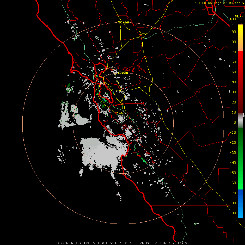The image size is (245, 245).
Task: Click the -90 value on velocity scale
Action: coord(233,213)
